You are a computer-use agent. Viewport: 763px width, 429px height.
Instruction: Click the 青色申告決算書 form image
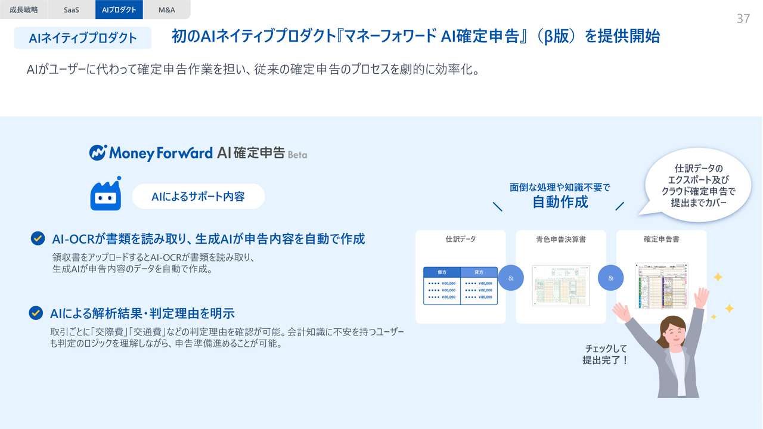tap(560, 285)
